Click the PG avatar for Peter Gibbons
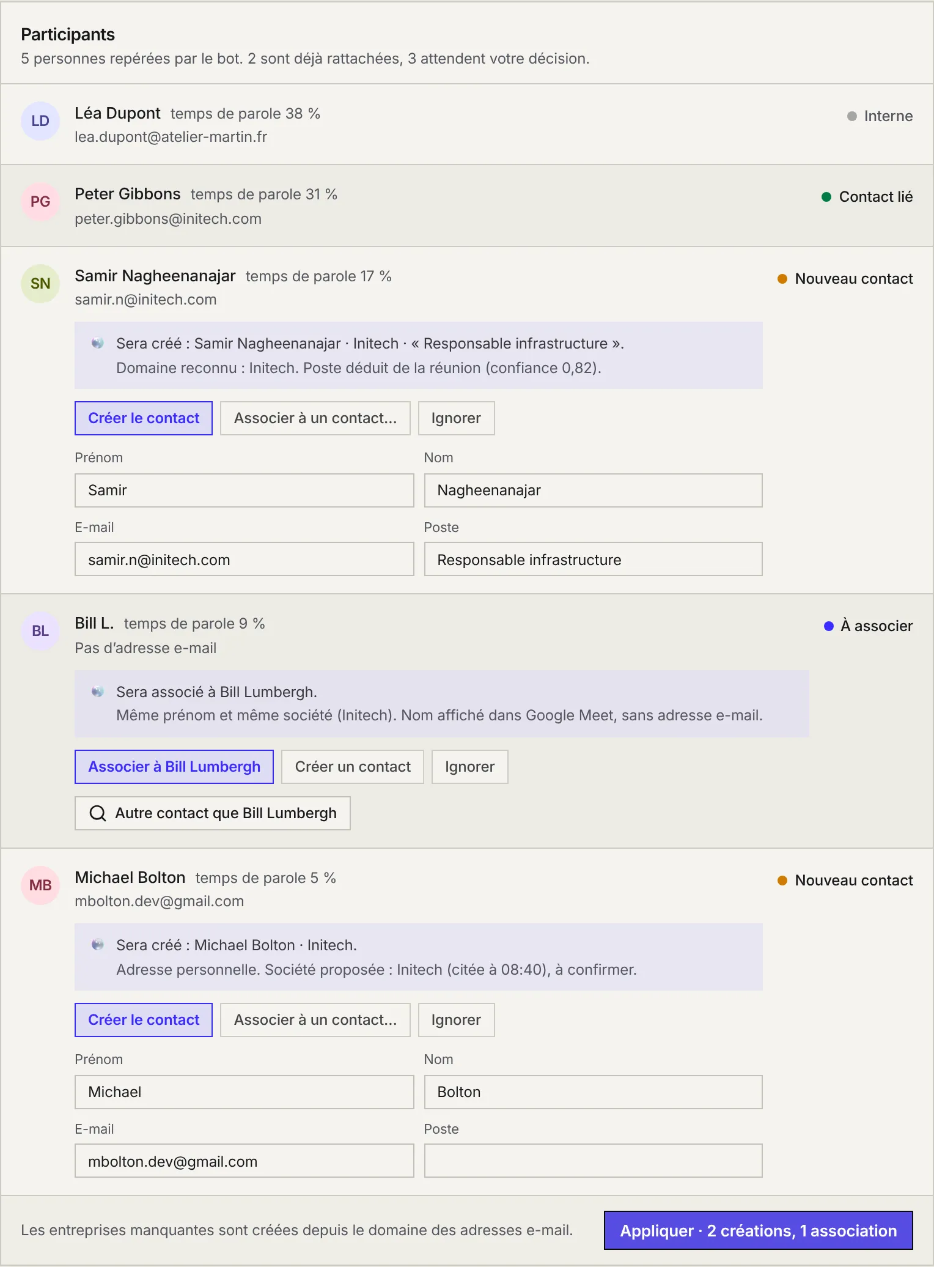Viewport: 934px width, 1267px height. click(x=40, y=202)
